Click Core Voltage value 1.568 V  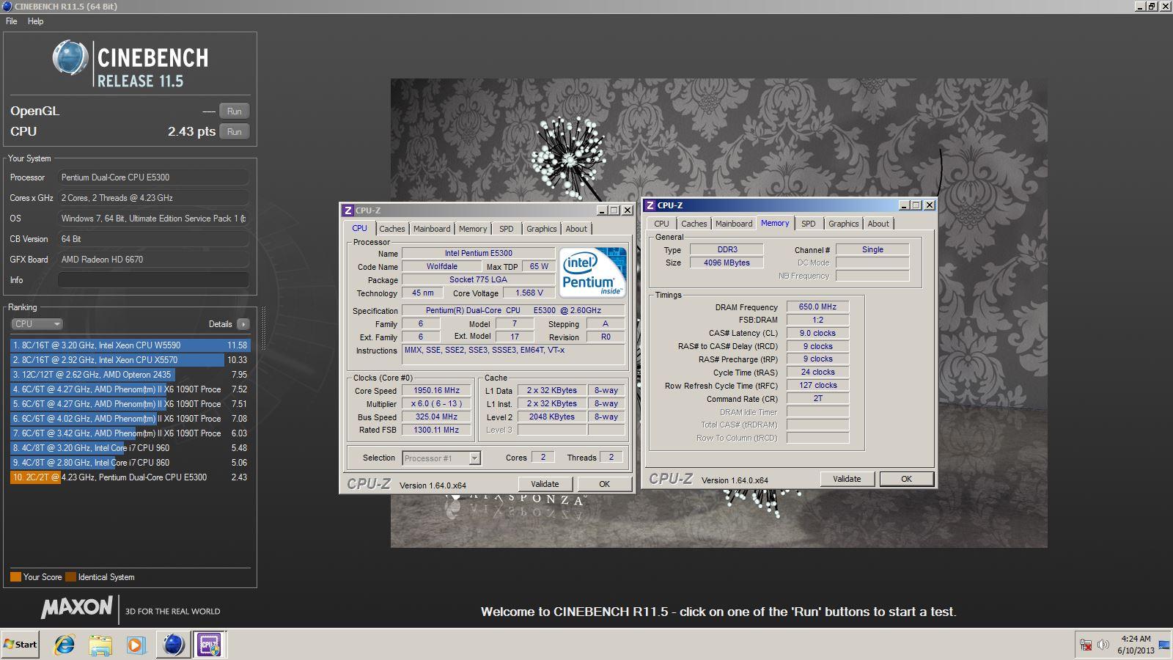tap(529, 293)
